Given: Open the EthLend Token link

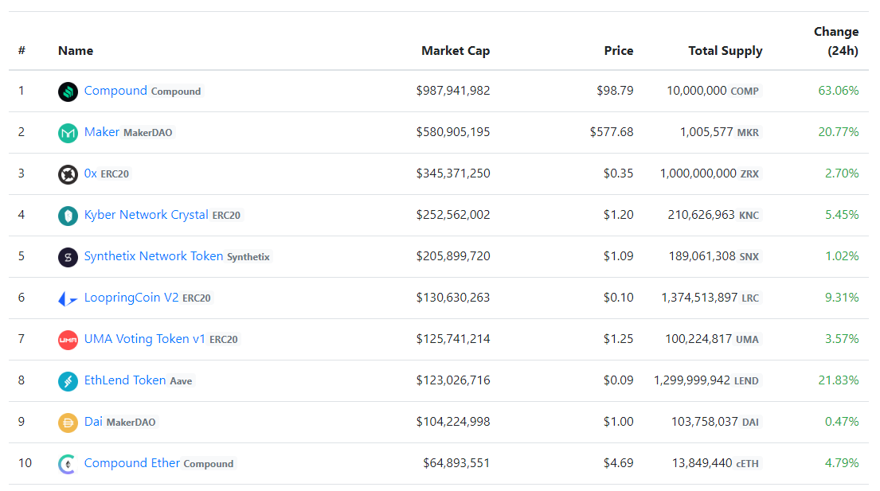Looking at the screenshot, I should pyautogui.click(x=124, y=380).
